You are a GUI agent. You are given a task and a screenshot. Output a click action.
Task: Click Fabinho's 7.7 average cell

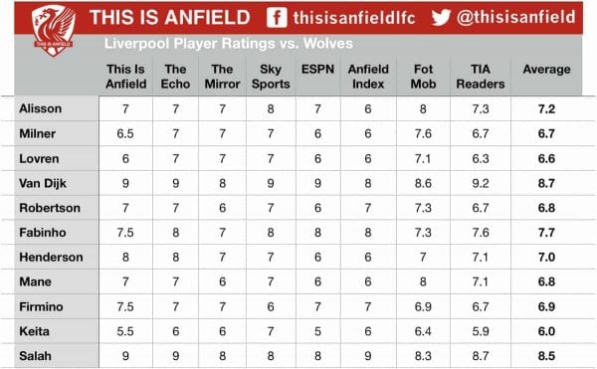[x=546, y=233]
